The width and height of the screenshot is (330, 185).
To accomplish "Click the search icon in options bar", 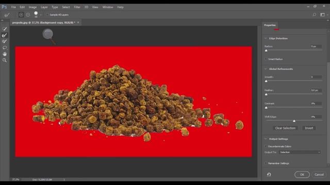I will pyautogui.click(x=314, y=15).
